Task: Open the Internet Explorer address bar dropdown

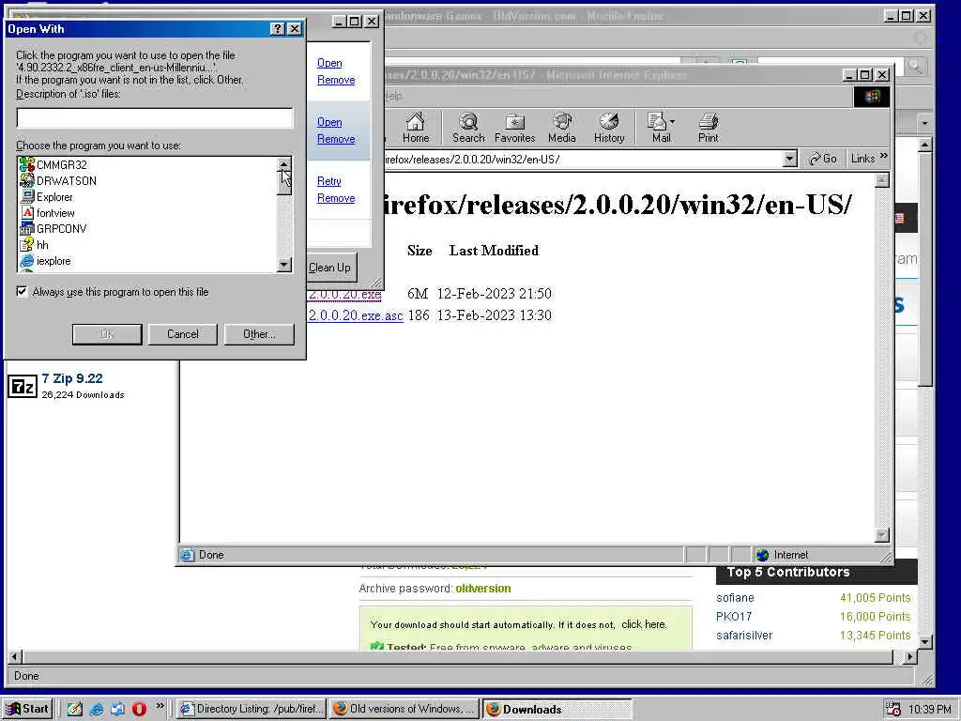Action: pos(789,160)
